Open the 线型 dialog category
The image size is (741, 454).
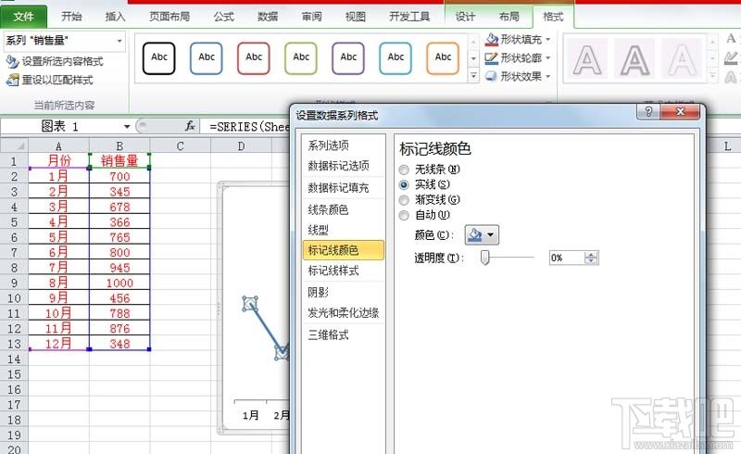point(344,230)
